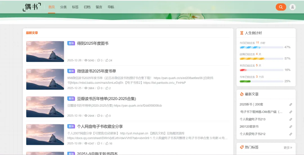304x155 pixels.
Task: Click link icon beside 电子书下载神器-Olib客户端
Action: (290, 112)
